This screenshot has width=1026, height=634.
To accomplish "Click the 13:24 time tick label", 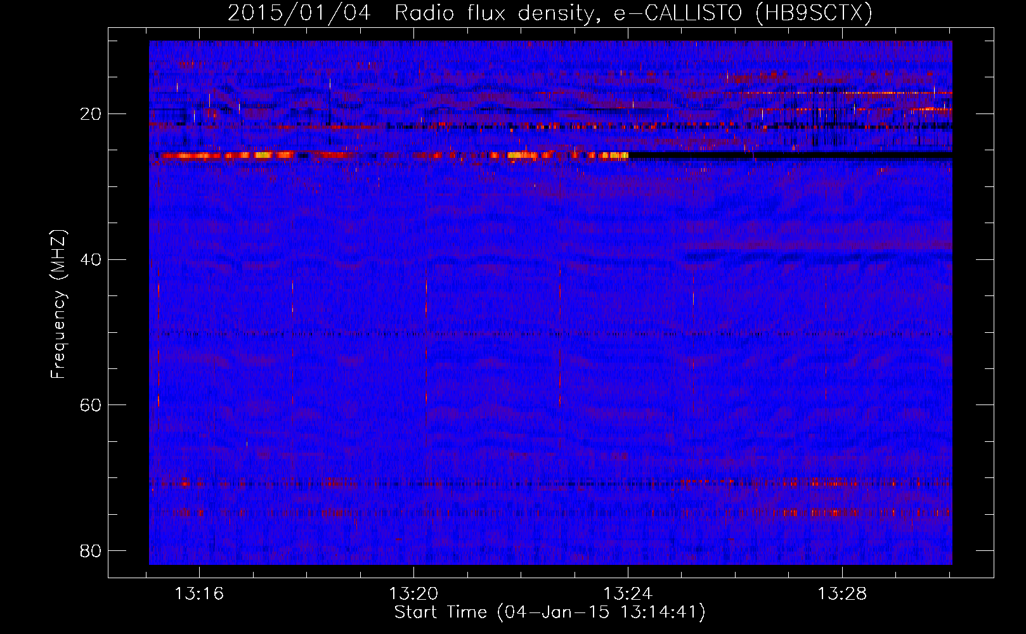I will [628, 594].
